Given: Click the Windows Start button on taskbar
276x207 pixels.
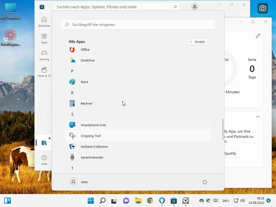Looking at the screenshot, I should [x=91, y=201].
